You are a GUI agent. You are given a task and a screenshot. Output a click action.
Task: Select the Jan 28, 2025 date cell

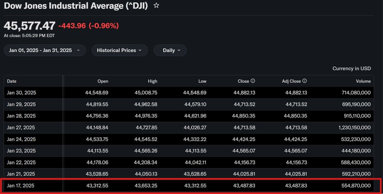21,116
